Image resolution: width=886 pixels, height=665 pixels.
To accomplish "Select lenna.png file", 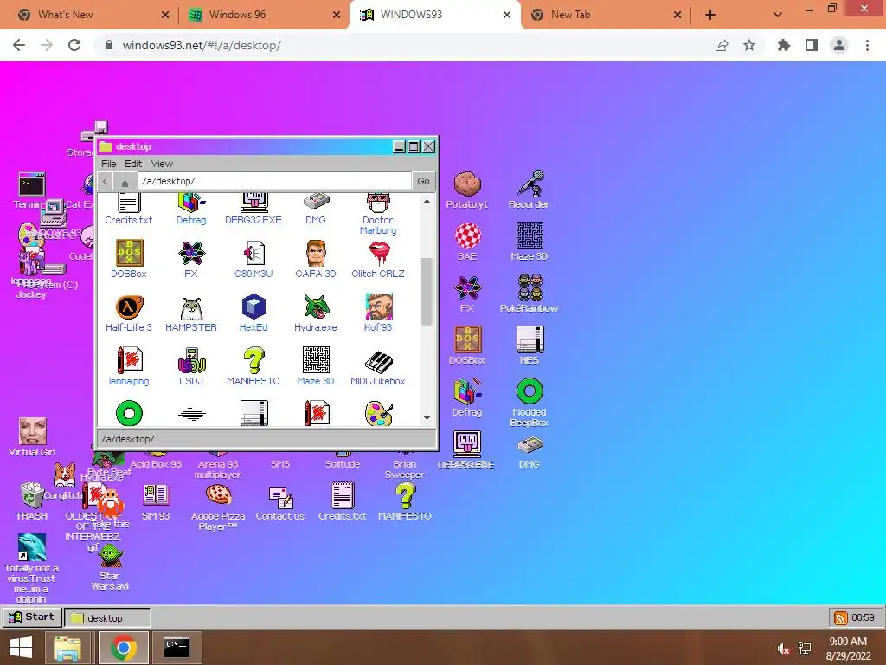I will point(129,366).
